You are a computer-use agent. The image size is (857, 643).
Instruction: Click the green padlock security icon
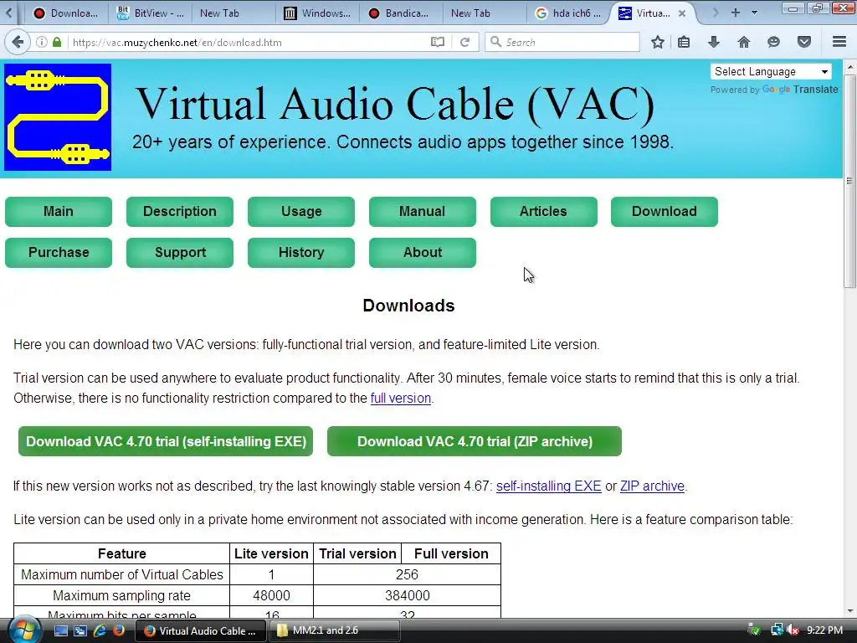pos(57,42)
